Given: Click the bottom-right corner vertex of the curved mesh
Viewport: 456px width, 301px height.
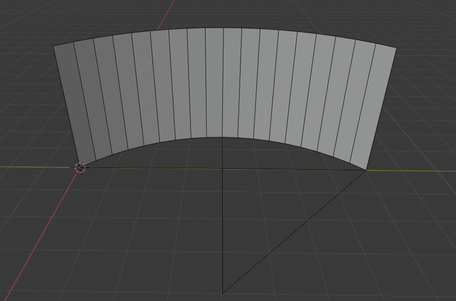Looking at the screenshot, I should click(366, 170).
